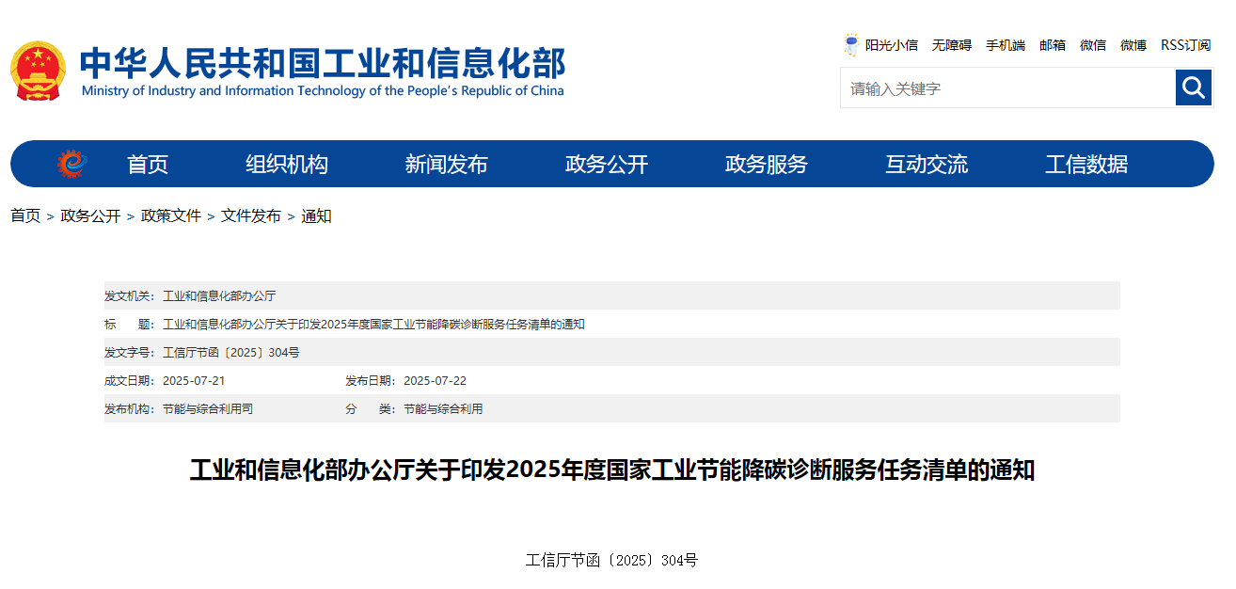Open the 邮箱 mailbox link
Image resolution: width=1236 pixels, height=589 pixels.
click(x=1053, y=44)
